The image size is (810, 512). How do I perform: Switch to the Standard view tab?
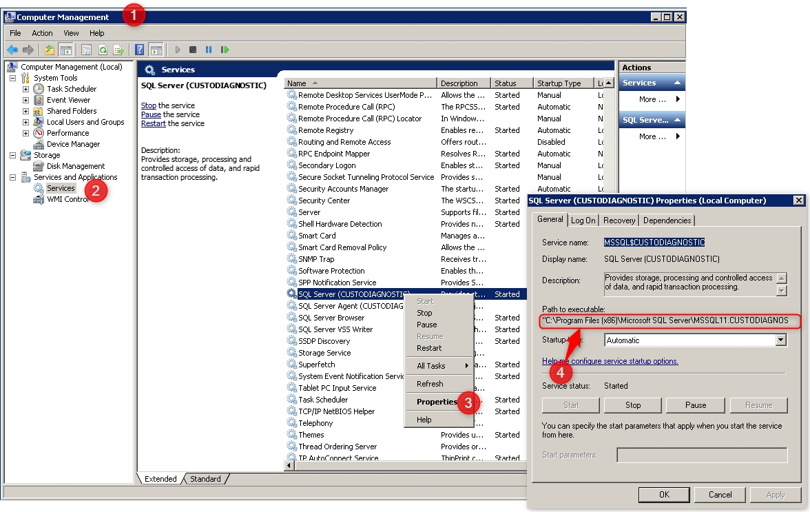pyautogui.click(x=205, y=479)
